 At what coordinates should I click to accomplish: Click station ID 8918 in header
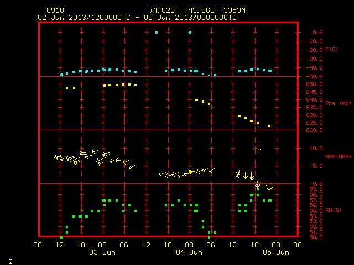55,10
